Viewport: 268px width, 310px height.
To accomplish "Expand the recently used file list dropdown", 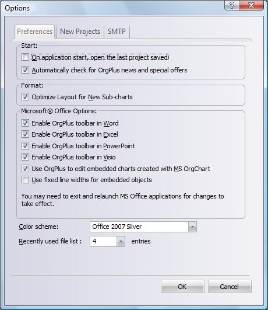I will [121, 241].
